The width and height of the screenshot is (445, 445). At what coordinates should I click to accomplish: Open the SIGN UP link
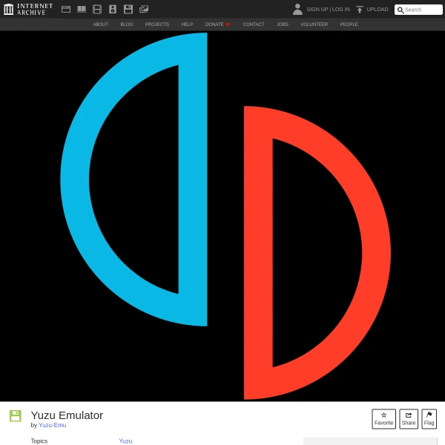coord(317,10)
